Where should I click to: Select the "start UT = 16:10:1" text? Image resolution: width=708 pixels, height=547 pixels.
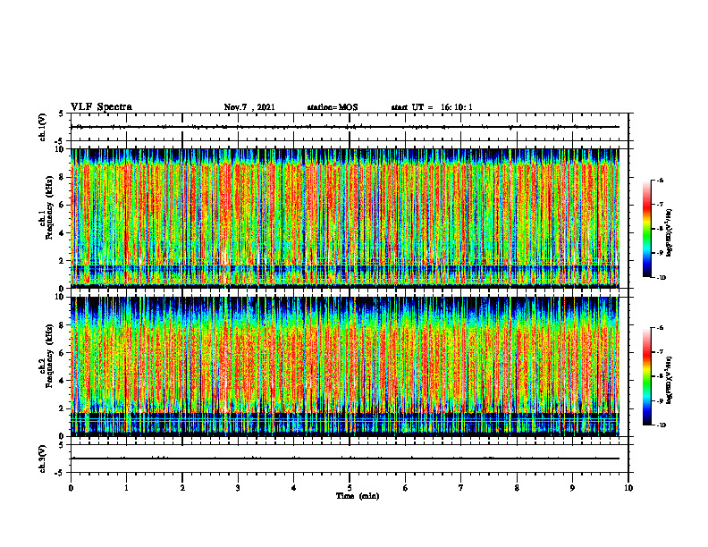(432, 107)
